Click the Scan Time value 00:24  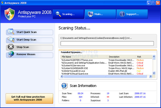pyautogui.click(x=80, y=93)
